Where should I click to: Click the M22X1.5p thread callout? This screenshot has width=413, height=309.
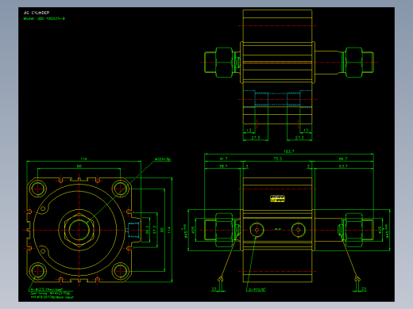tap(163, 159)
